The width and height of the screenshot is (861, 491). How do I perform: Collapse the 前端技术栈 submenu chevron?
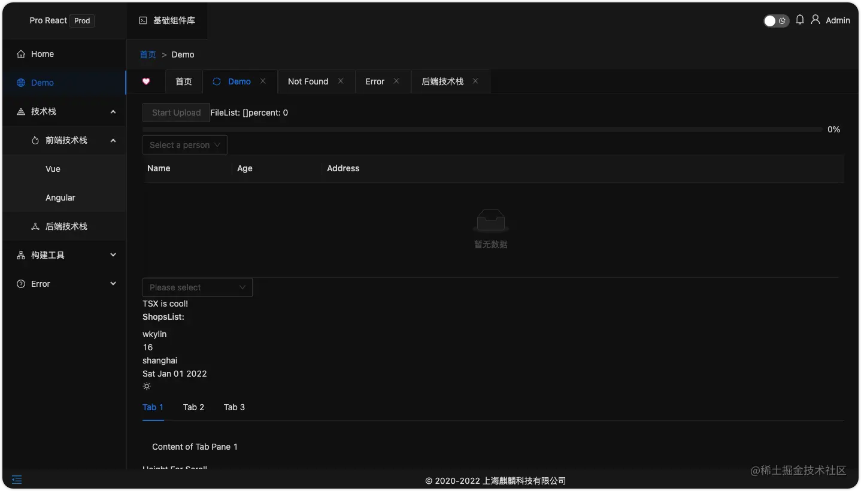(x=113, y=140)
